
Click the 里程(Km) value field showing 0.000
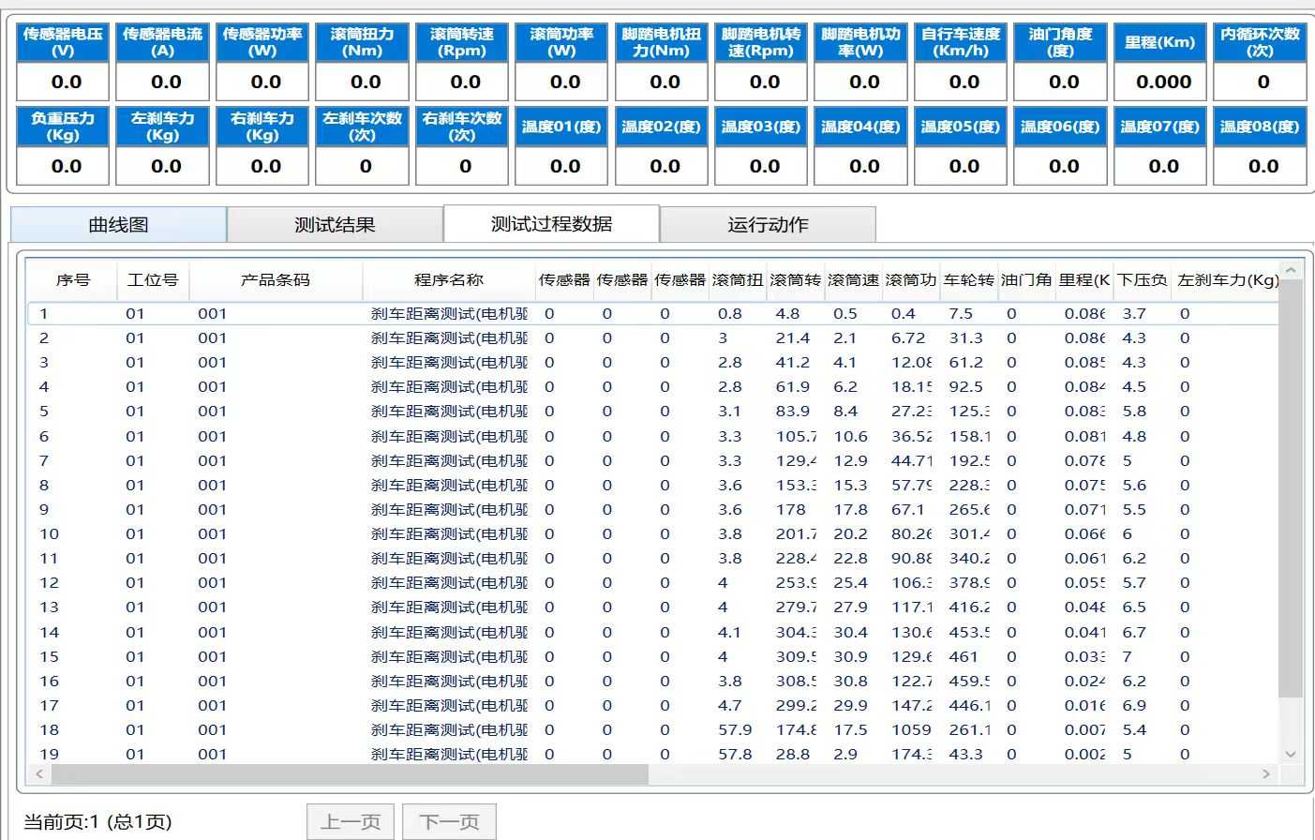[x=1163, y=82]
